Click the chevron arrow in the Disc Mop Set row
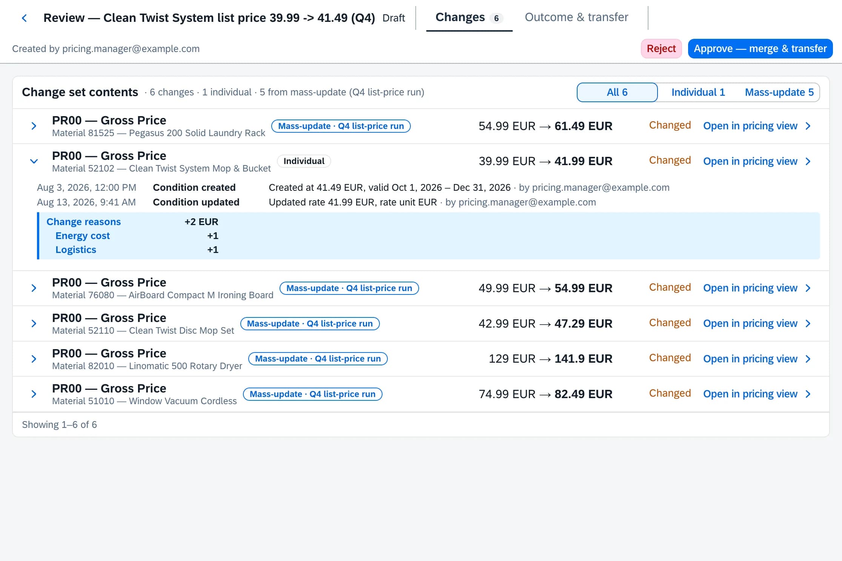 click(x=808, y=323)
